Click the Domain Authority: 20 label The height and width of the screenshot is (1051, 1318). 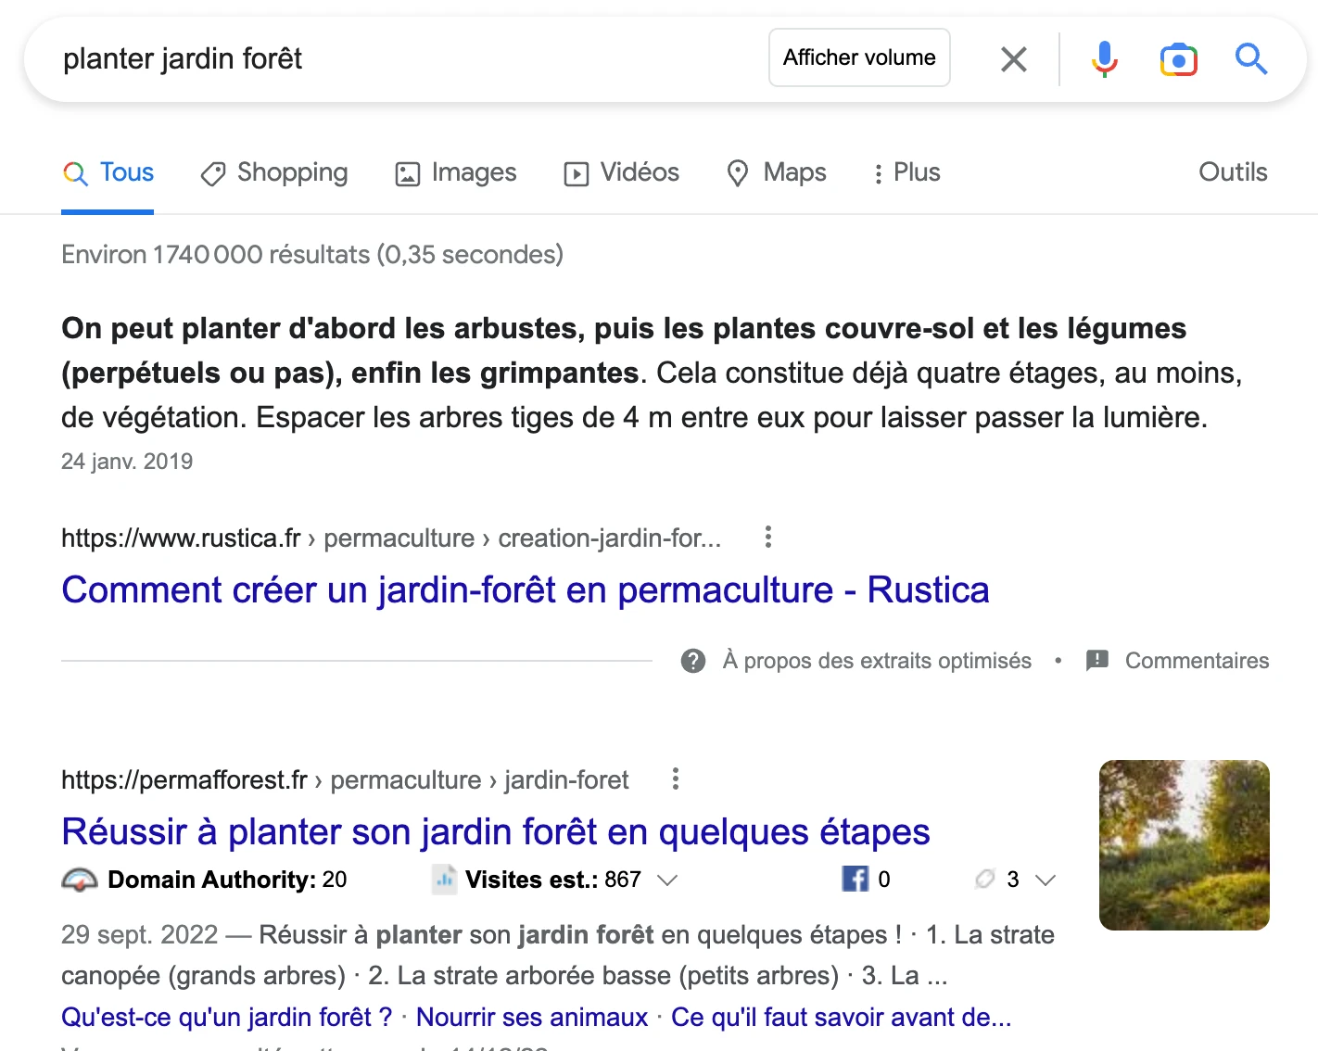point(227,880)
